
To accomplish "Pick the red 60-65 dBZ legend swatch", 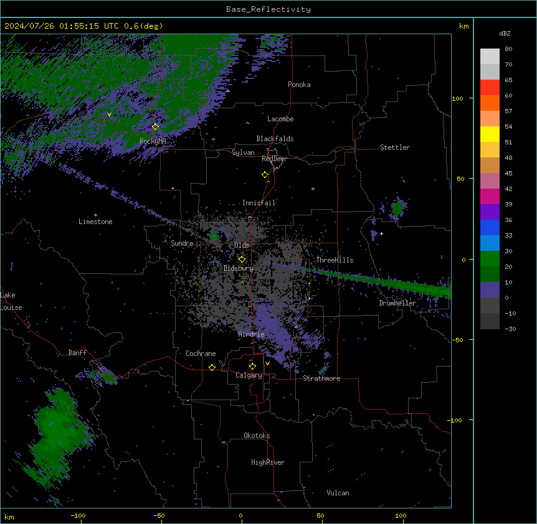I will tap(490, 88).
